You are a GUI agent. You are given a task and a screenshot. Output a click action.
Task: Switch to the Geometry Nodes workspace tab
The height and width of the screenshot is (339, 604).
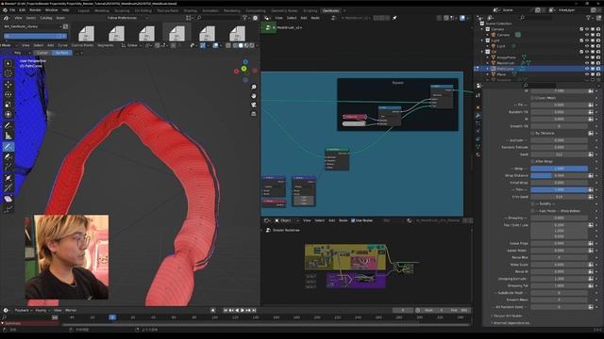tap(284, 10)
